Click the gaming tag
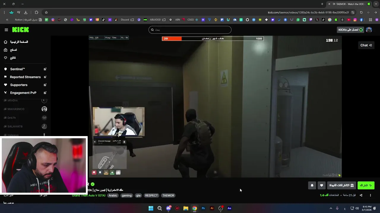 [x=126, y=196]
